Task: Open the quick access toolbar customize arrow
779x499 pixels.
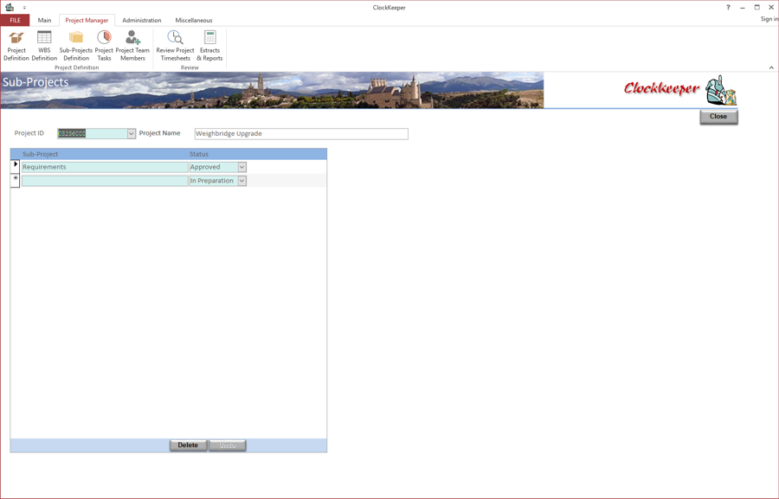Action: click(x=24, y=8)
